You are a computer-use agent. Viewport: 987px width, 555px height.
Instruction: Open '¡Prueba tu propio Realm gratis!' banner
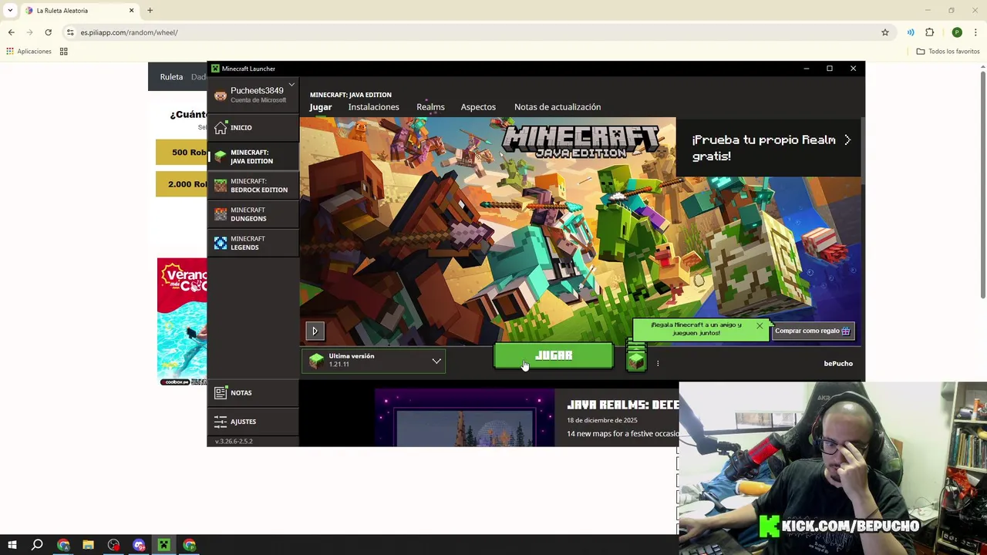tap(770, 148)
